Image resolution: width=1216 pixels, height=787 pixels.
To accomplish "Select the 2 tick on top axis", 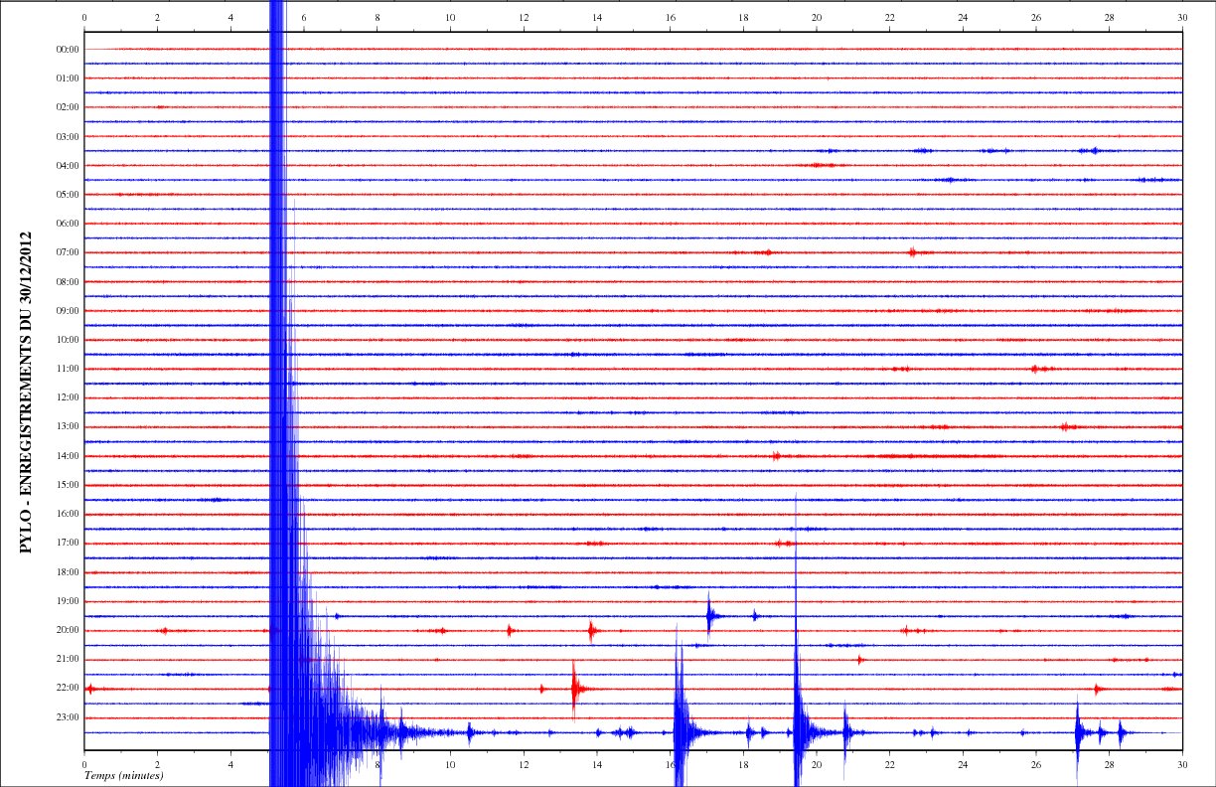I will [x=158, y=17].
